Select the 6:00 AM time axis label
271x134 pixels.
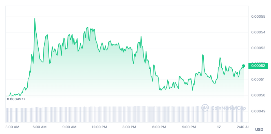39,127
